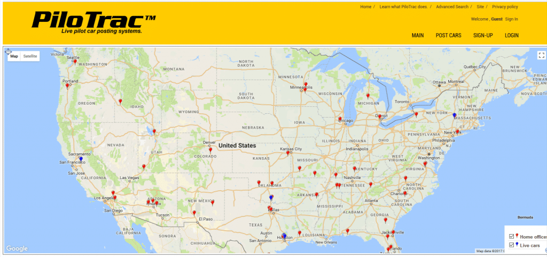Select the Map view type
This screenshot has width=547, height=257.
coord(14,56)
